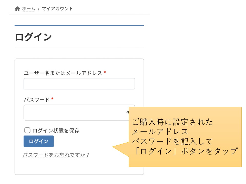Click the home icon in the breadcrumb
246x184 pixels.
point(17,9)
